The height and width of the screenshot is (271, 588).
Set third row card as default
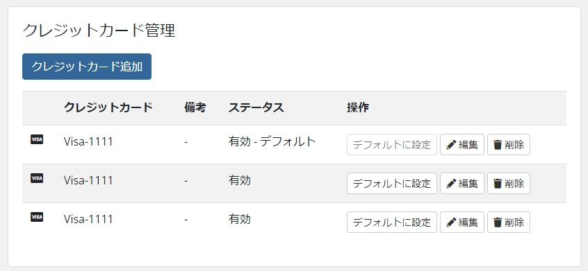(x=392, y=222)
